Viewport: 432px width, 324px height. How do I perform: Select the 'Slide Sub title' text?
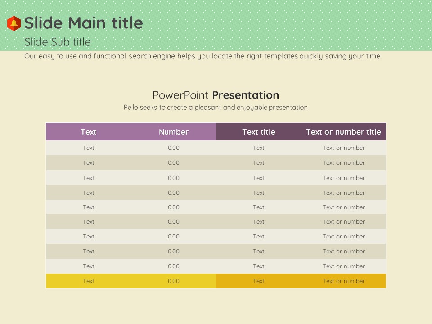(58, 42)
